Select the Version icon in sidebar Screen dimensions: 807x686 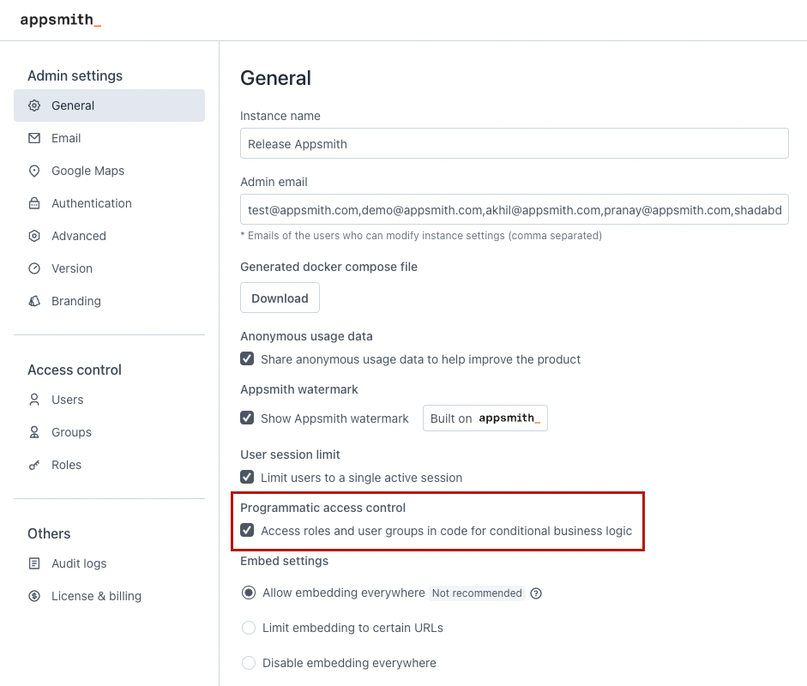(x=34, y=268)
